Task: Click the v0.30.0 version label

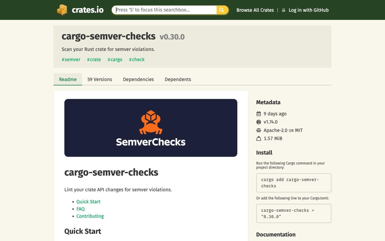Action: (172, 37)
